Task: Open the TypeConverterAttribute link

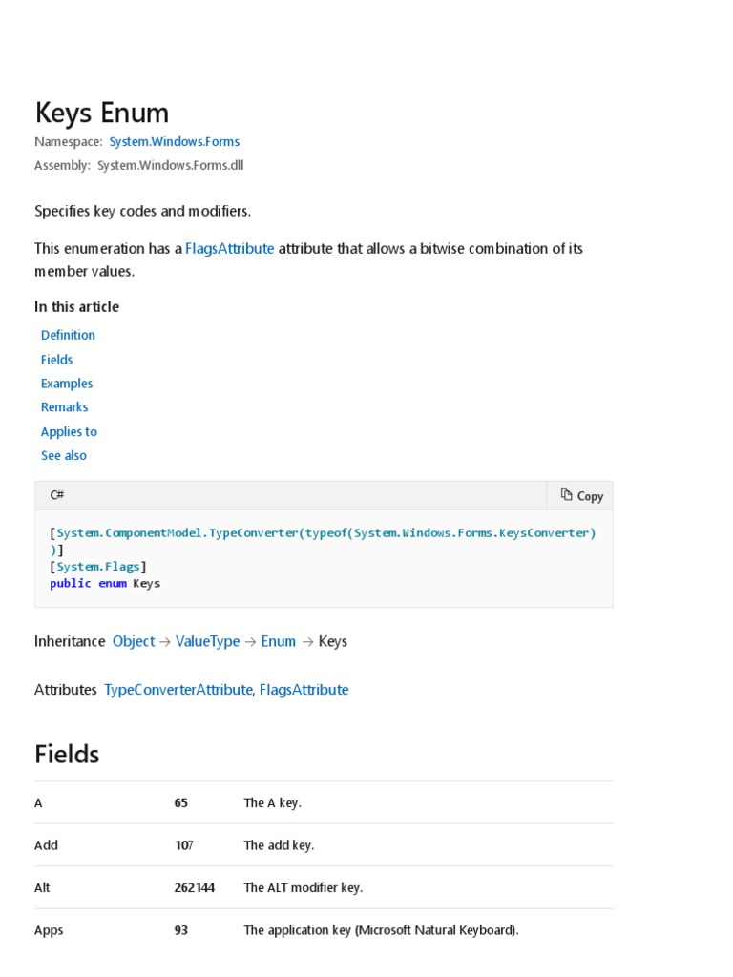Action: coord(178,689)
